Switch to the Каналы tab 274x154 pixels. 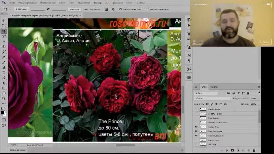(214, 87)
